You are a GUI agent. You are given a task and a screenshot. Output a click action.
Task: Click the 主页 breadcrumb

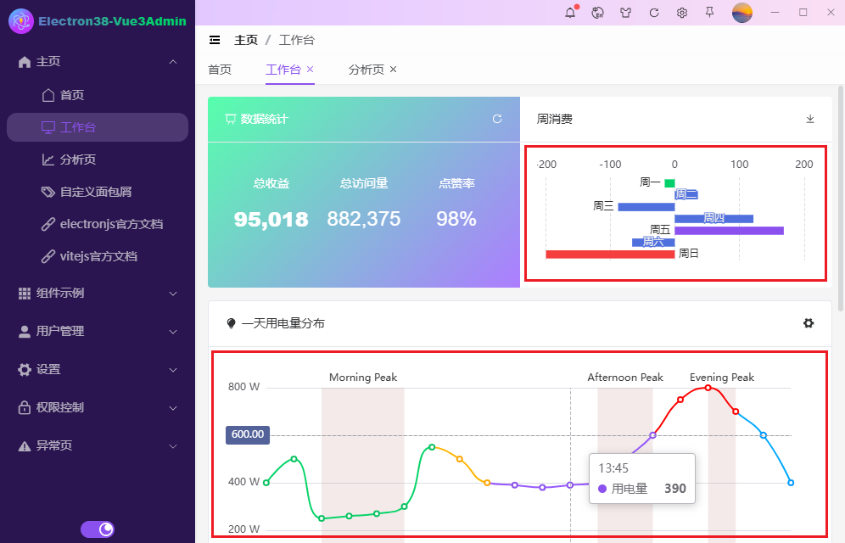(x=246, y=40)
